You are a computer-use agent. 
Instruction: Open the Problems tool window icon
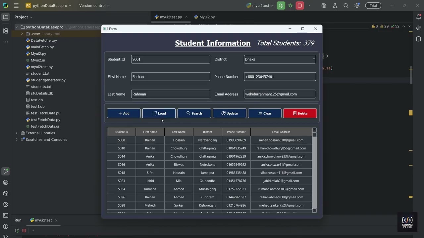[x=6, y=226]
